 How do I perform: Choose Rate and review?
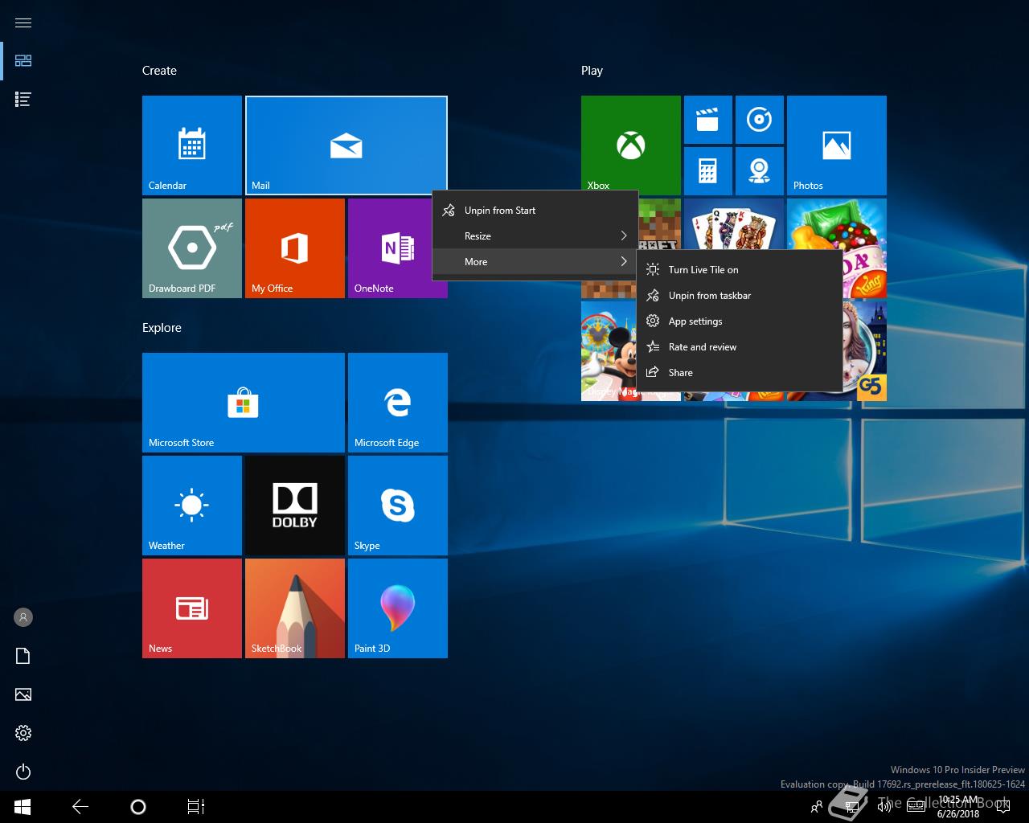(740, 347)
